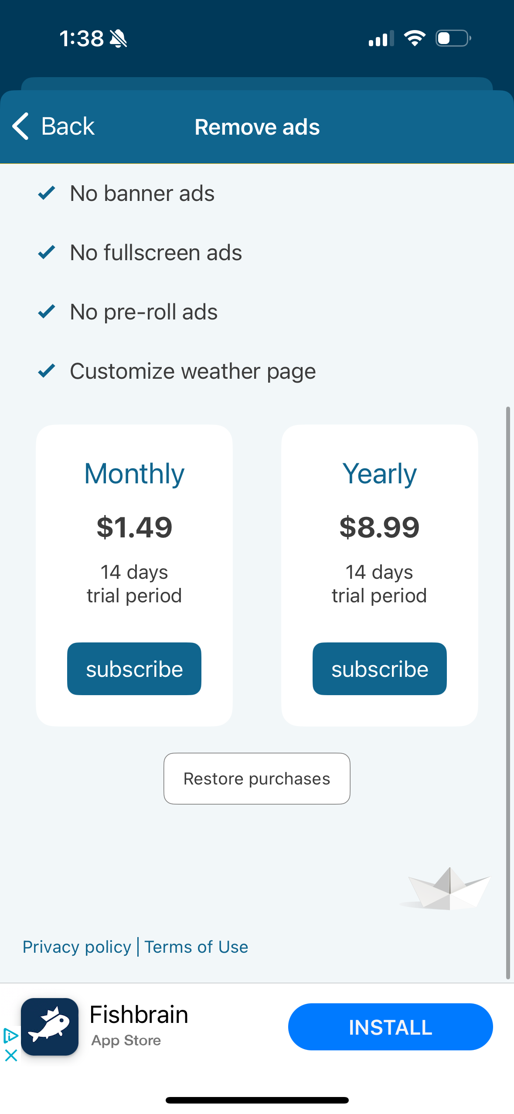Tap the checkmark beside No pre-roll ads

47,312
